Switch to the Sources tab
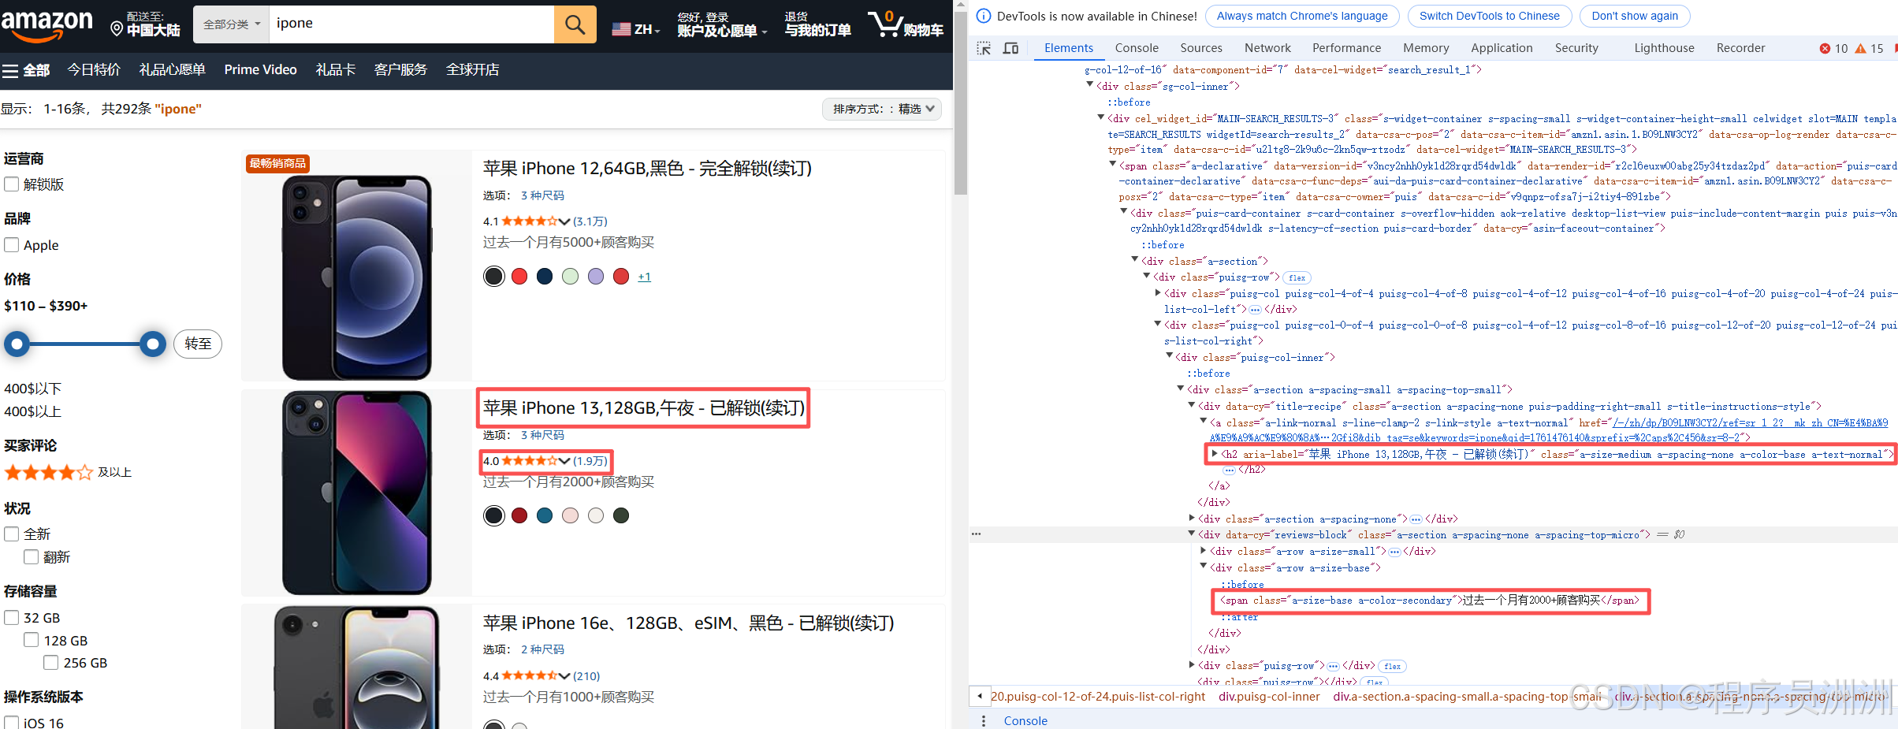Screen dimensions: 1898x729 pos(1201,48)
